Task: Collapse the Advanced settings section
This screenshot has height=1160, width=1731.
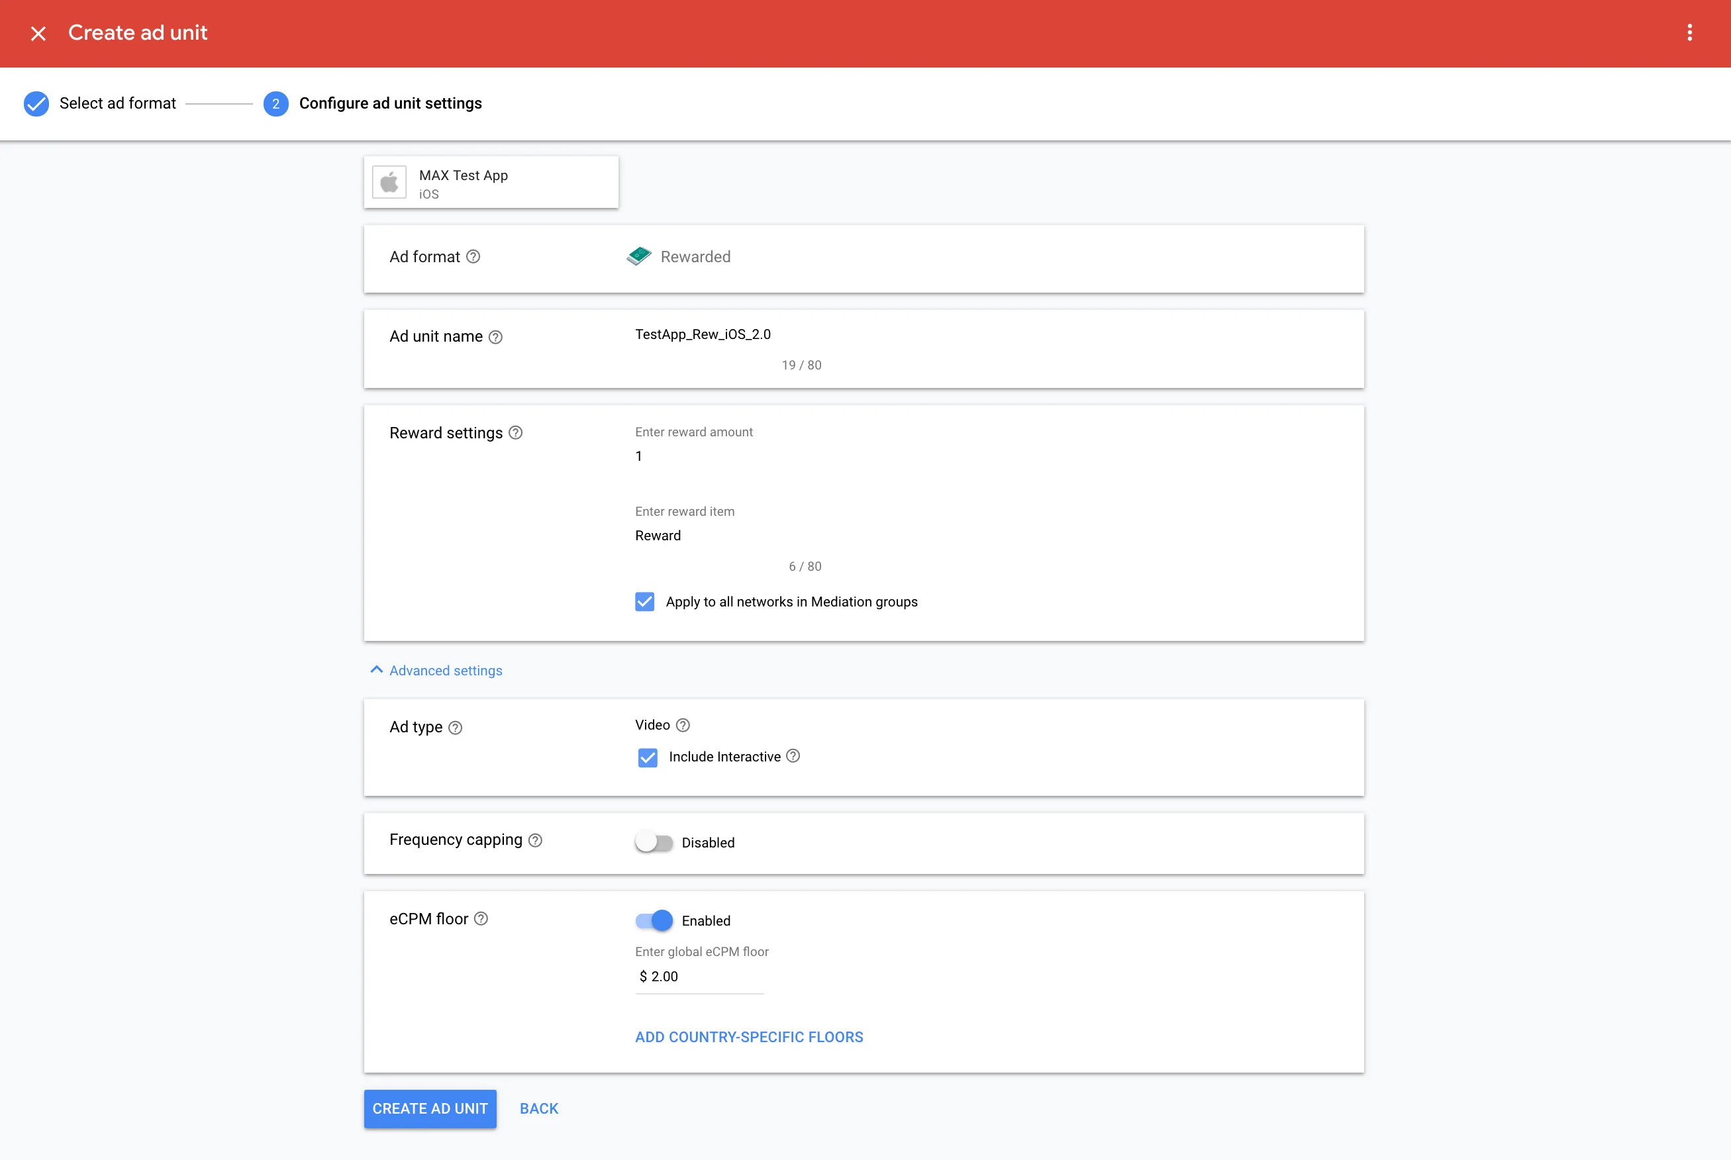Action: pos(436,670)
